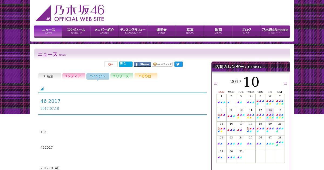Image resolution: width=324 pixels, height=170 pixels.
Task: Select October 22 in the calendar
Action: [x=221, y=142]
